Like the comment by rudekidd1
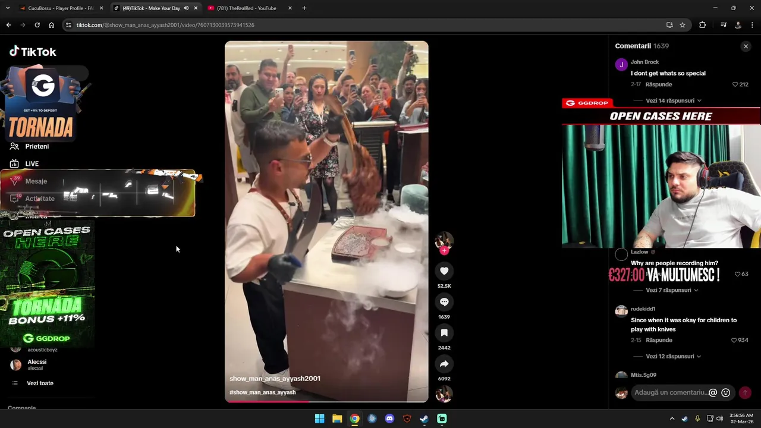 [734, 340]
